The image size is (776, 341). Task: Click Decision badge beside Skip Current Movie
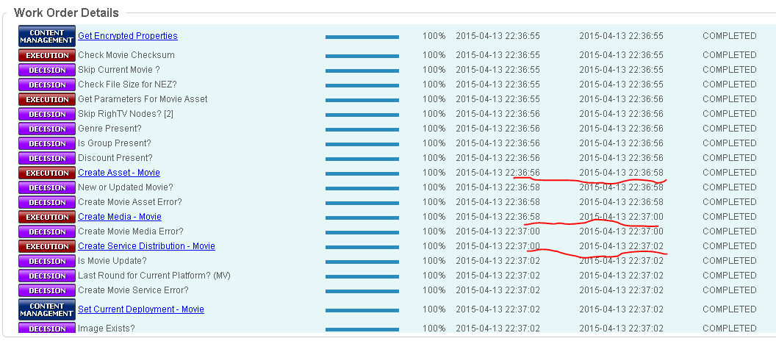47,70
